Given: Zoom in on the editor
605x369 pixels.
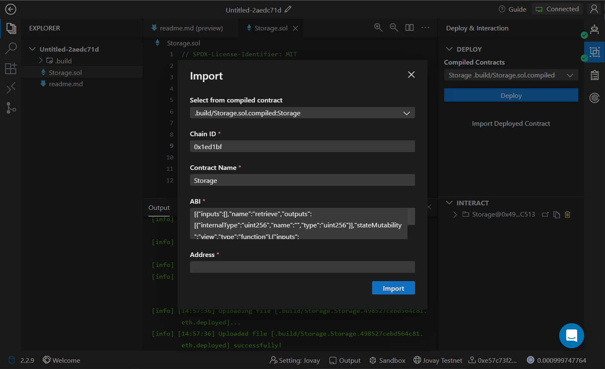Looking at the screenshot, I should click(x=378, y=27).
